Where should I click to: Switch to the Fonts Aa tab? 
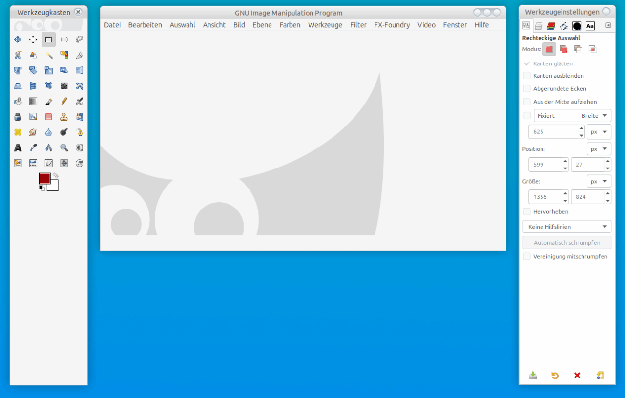click(x=590, y=26)
